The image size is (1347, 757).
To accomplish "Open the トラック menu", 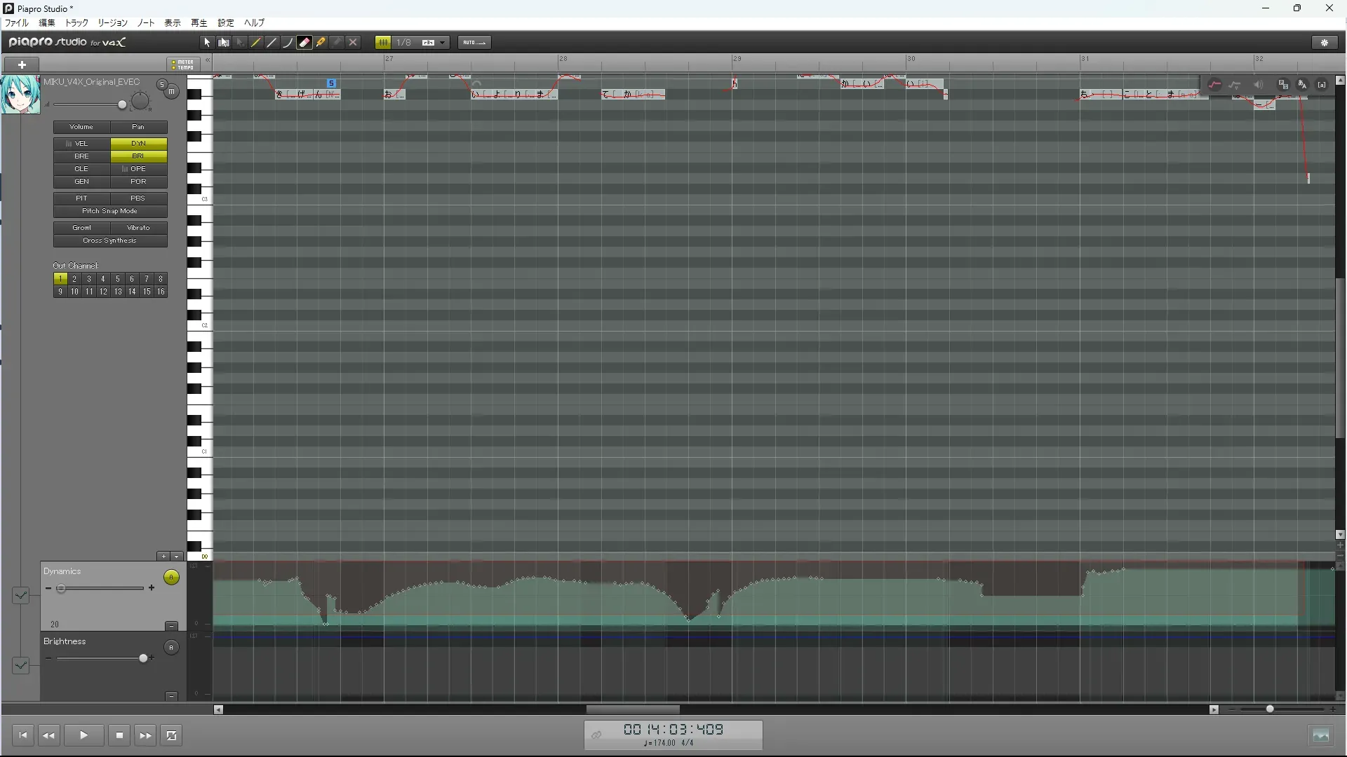I will 76,23.
